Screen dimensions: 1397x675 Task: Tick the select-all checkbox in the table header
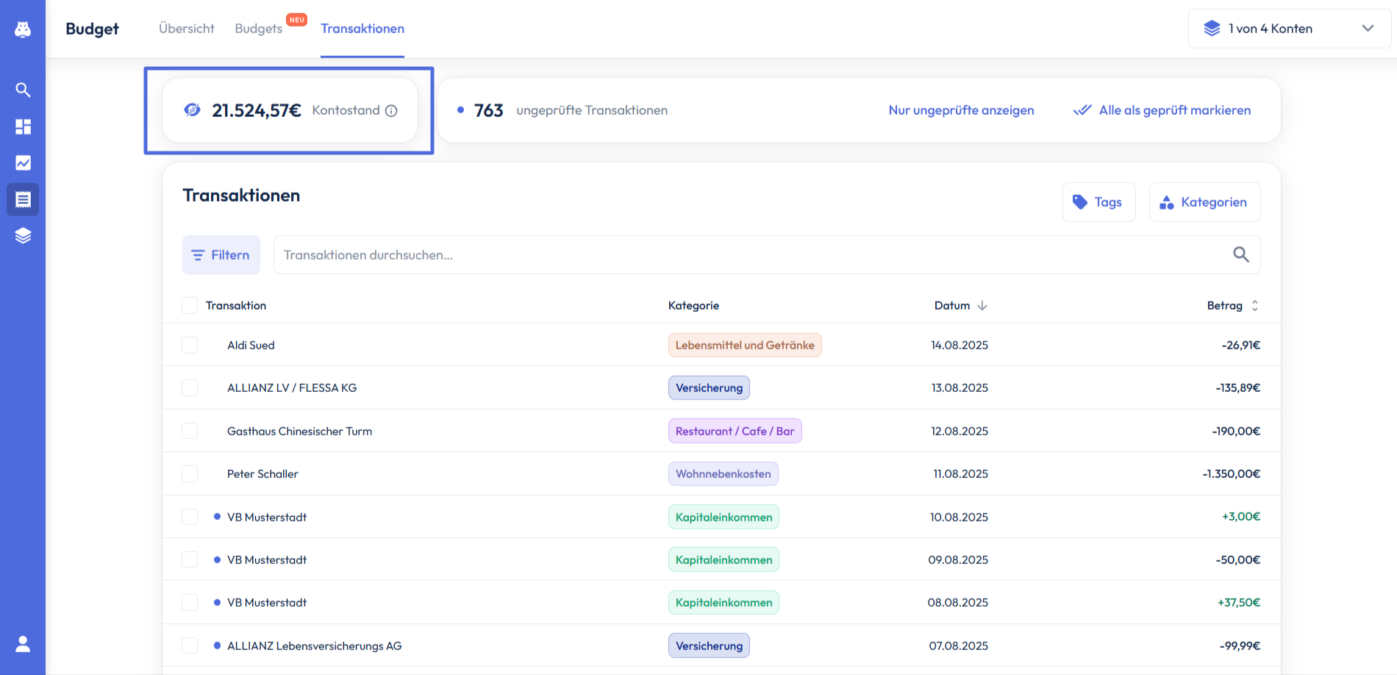coord(190,306)
